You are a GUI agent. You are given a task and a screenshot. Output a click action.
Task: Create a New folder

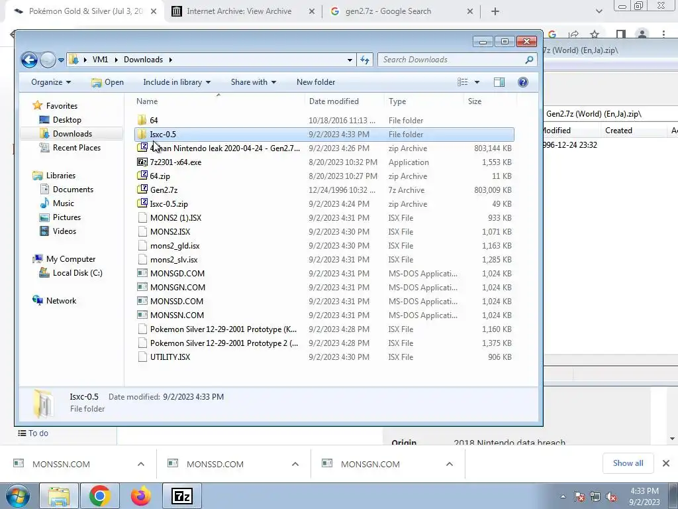click(x=316, y=82)
